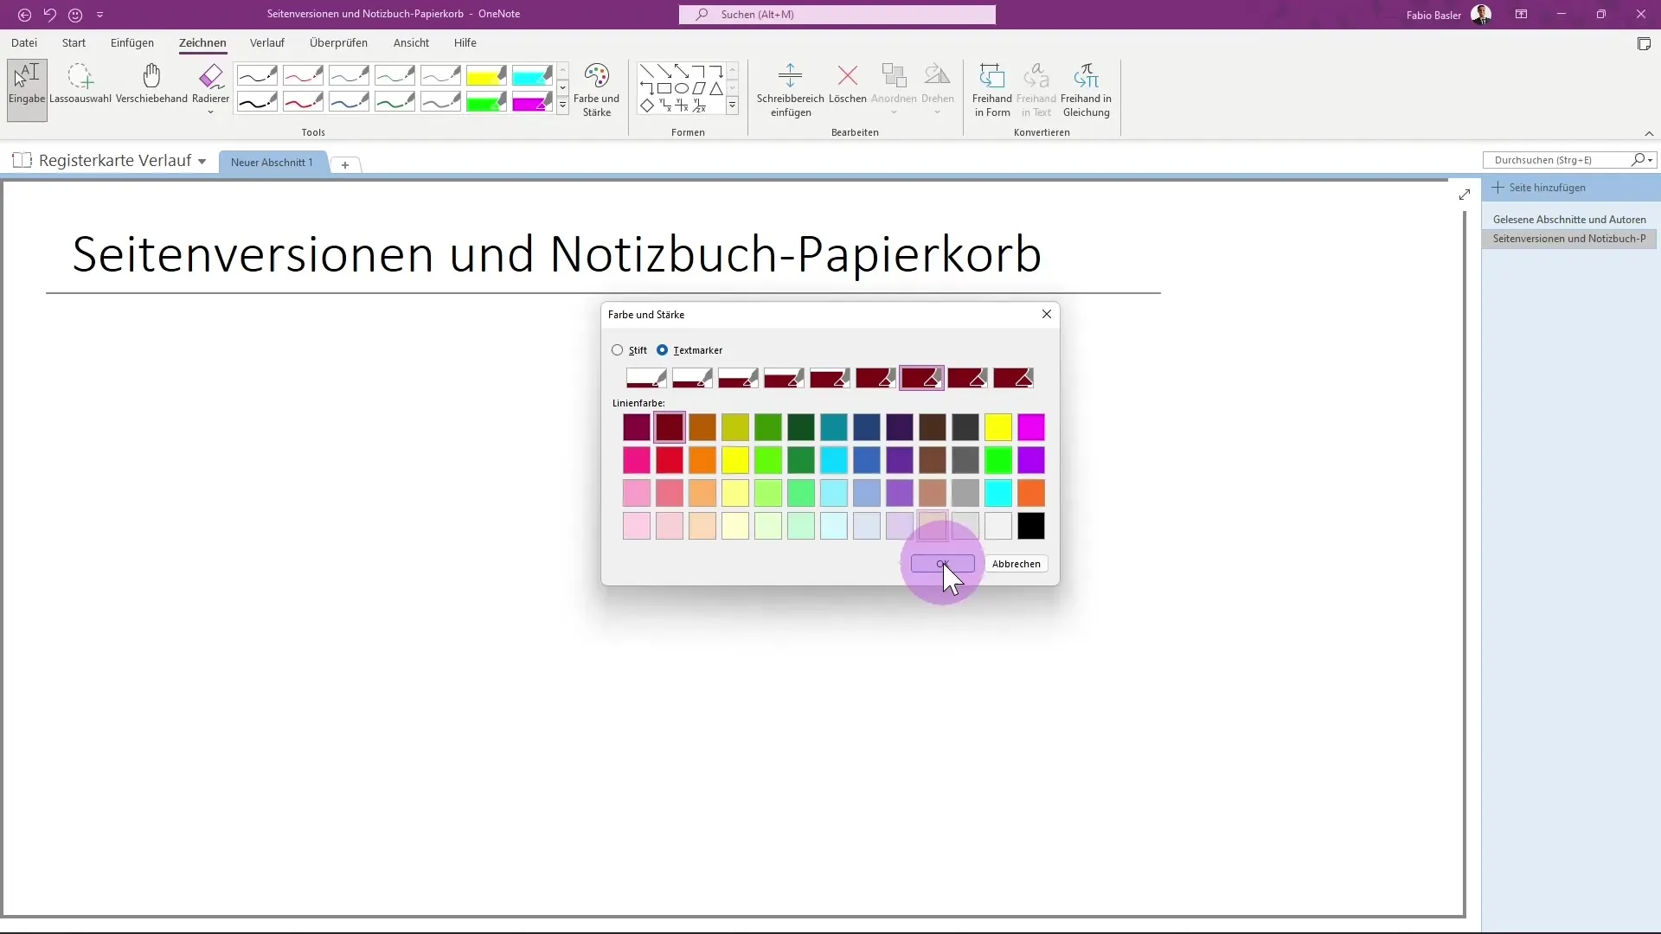This screenshot has height=934, width=1661.
Task: Activate the Lassoauswahl tool
Action: click(80, 85)
